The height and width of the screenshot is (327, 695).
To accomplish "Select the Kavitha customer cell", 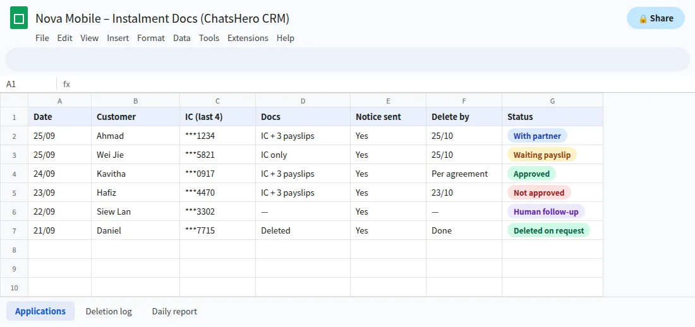I will click(136, 174).
